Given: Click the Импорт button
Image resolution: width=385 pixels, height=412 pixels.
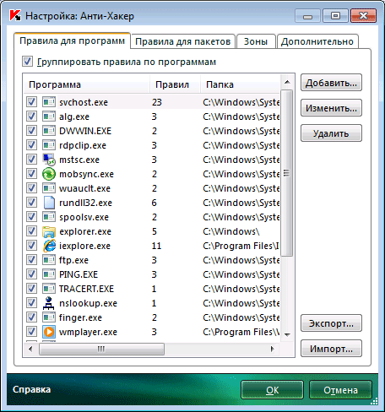Looking at the screenshot, I should pos(331,349).
